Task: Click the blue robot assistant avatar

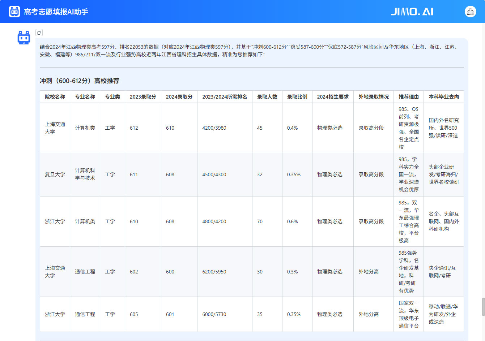Action: (24, 38)
